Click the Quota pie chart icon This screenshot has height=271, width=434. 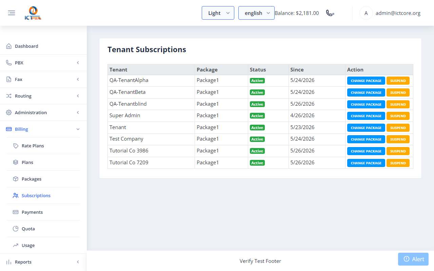point(16,229)
